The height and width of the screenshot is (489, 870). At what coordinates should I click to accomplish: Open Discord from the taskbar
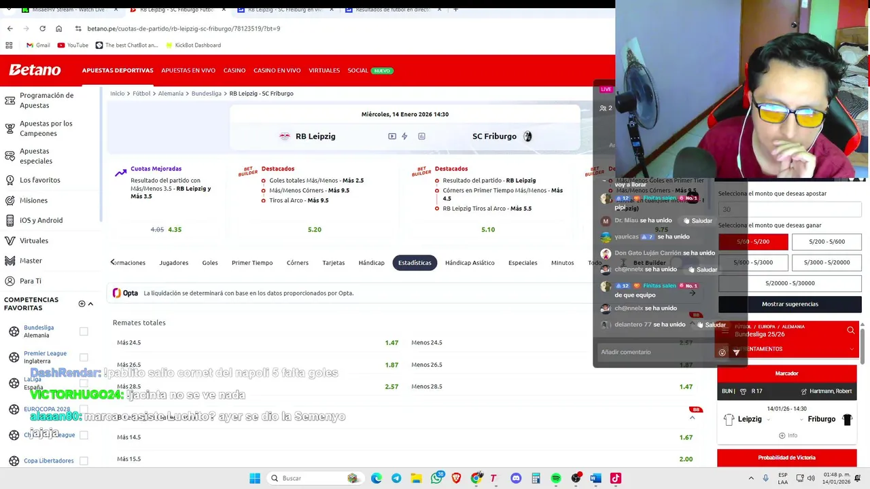(516, 478)
